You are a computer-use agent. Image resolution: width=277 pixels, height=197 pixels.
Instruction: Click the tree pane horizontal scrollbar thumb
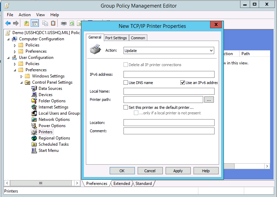tap(41, 183)
